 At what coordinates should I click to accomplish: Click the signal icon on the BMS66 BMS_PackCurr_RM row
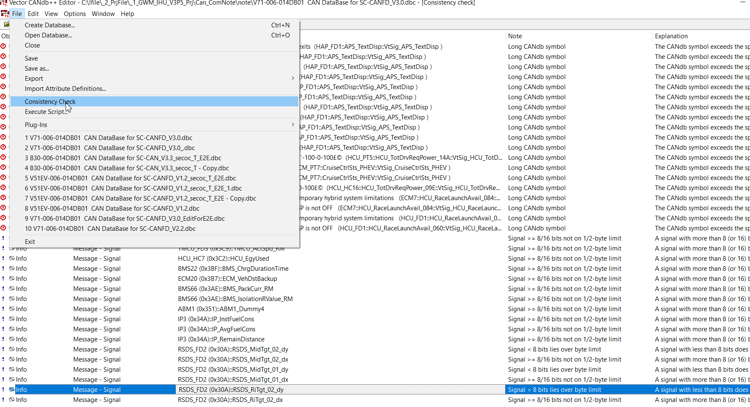12,288
